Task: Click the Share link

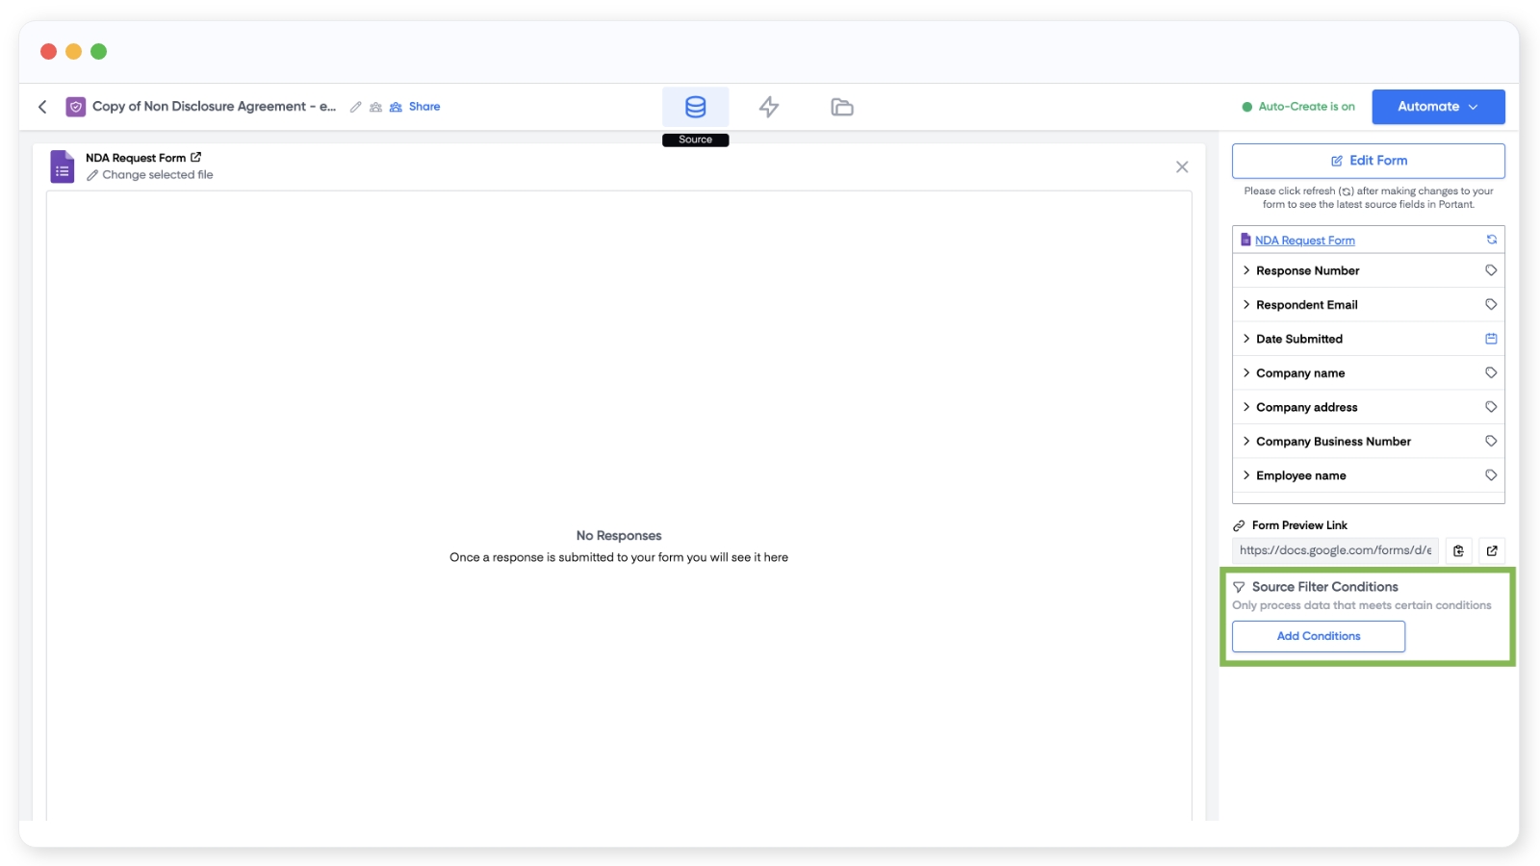Action: [423, 107]
